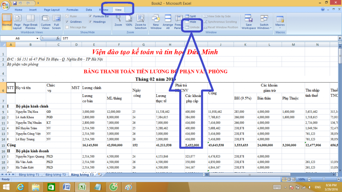Expand the Name Box dropdown
This screenshot has width=342, height=192.
point(37,38)
